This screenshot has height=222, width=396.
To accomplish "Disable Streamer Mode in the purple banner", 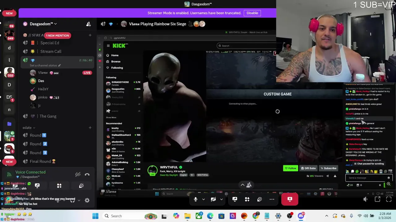I will pos(252,13).
